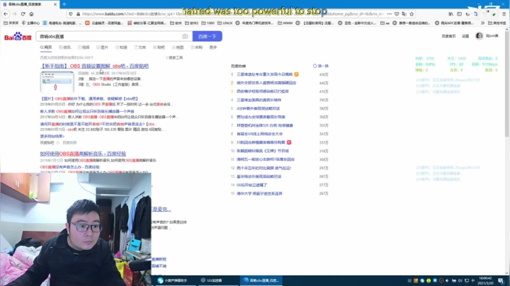
Task: Expand the Baidu search tools filter
Action: tap(174, 58)
